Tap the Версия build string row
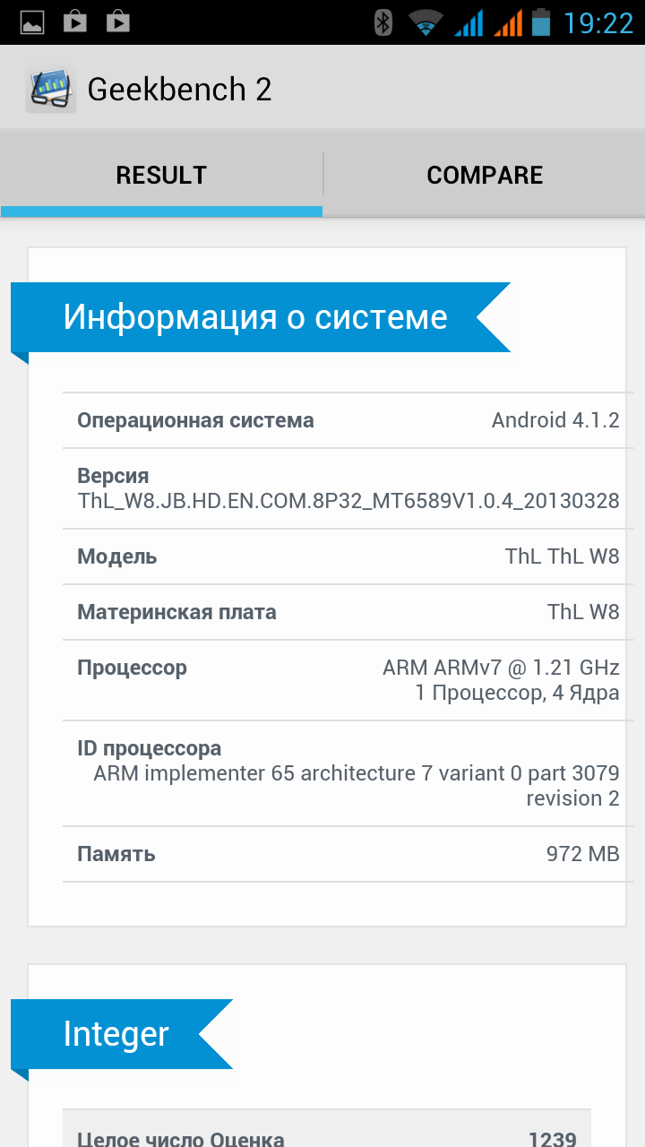This screenshot has width=645, height=1147. click(x=348, y=488)
